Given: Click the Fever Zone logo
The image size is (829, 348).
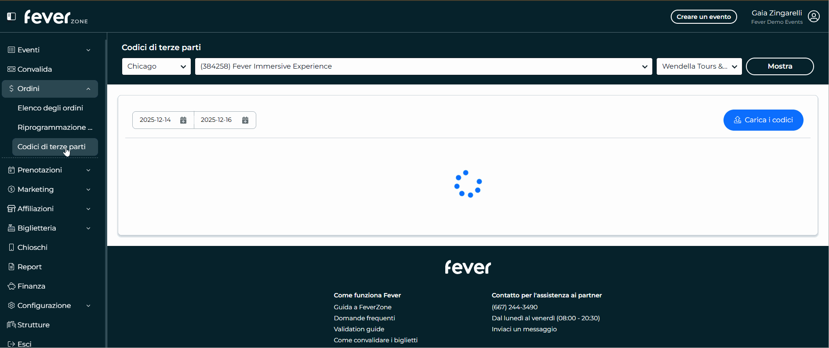Looking at the screenshot, I should [56, 17].
